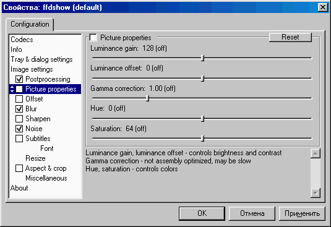
Task: Select the Offset list entry label
Action: pyautogui.click(x=34, y=99)
